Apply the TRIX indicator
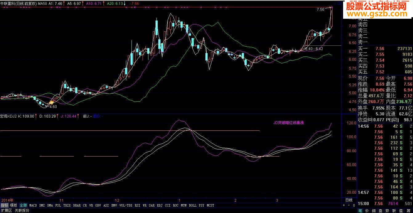Image resolution: width=413 pixels, height=213 pixels. click(67, 205)
